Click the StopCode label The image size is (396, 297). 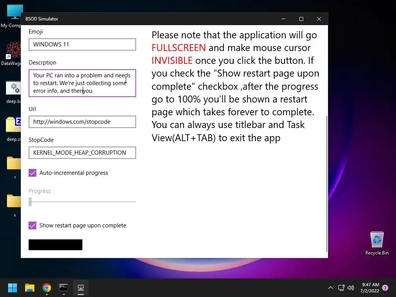(41, 140)
